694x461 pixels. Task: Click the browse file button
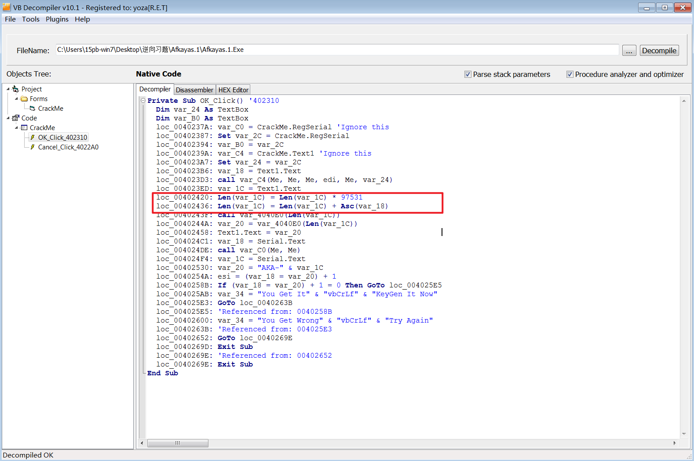pyautogui.click(x=629, y=51)
